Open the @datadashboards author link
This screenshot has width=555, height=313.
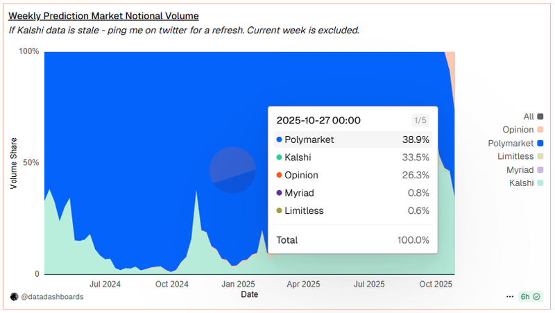click(52, 296)
